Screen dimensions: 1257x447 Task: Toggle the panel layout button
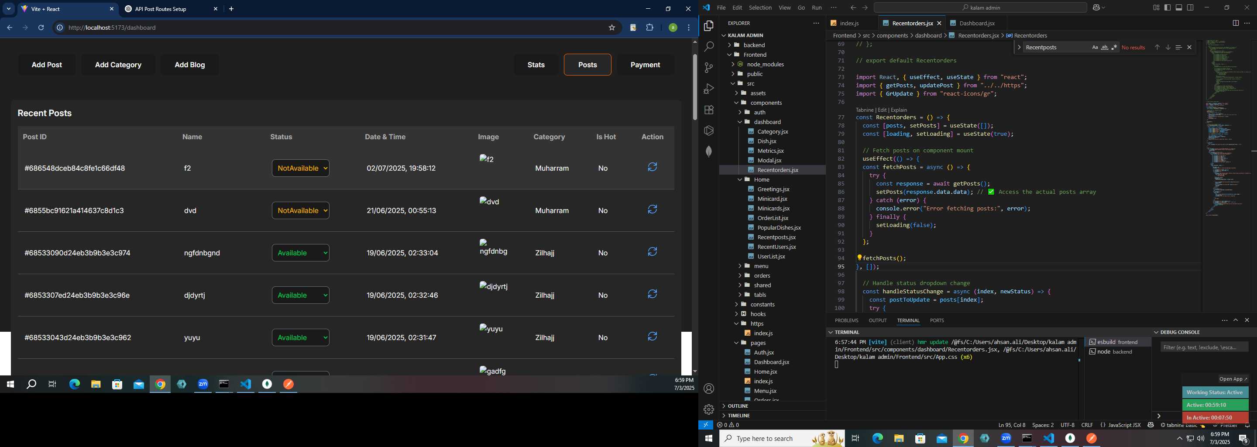click(x=1179, y=7)
